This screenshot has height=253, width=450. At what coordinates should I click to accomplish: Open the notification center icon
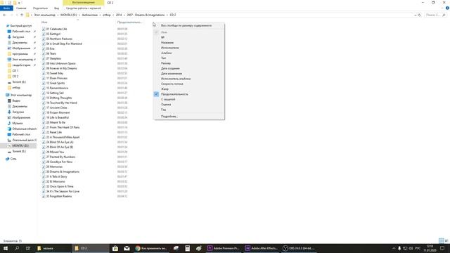click(442, 248)
